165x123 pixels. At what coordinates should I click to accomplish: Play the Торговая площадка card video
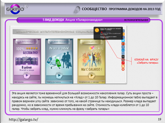(59, 75)
